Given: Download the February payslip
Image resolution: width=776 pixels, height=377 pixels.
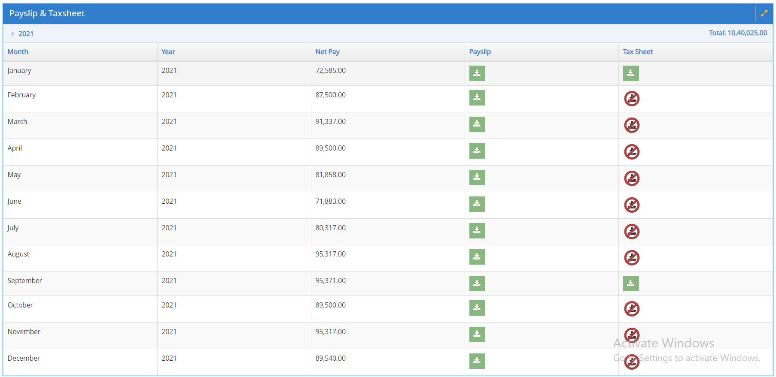Looking at the screenshot, I should point(477,98).
